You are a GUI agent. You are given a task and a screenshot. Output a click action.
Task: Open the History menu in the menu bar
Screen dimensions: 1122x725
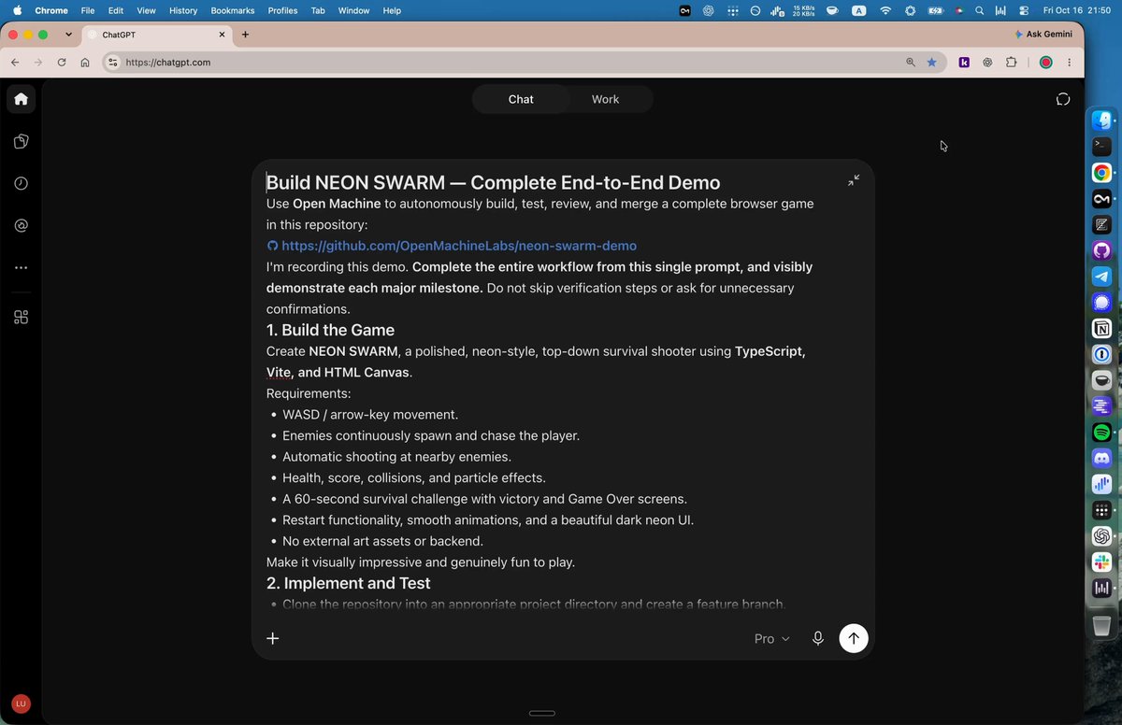(x=183, y=10)
